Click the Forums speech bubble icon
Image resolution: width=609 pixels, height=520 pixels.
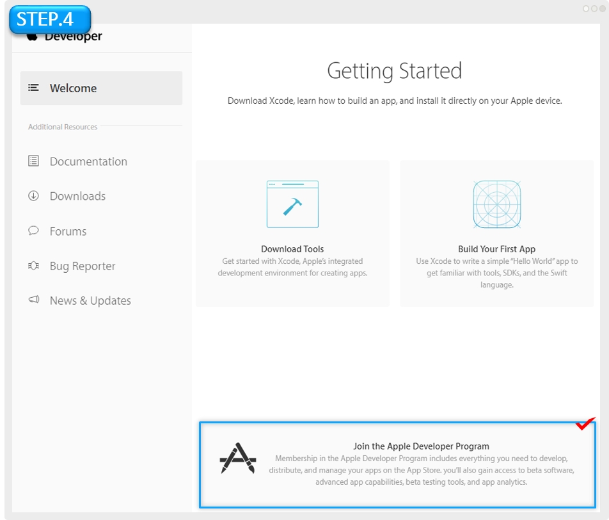coord(34,231)
